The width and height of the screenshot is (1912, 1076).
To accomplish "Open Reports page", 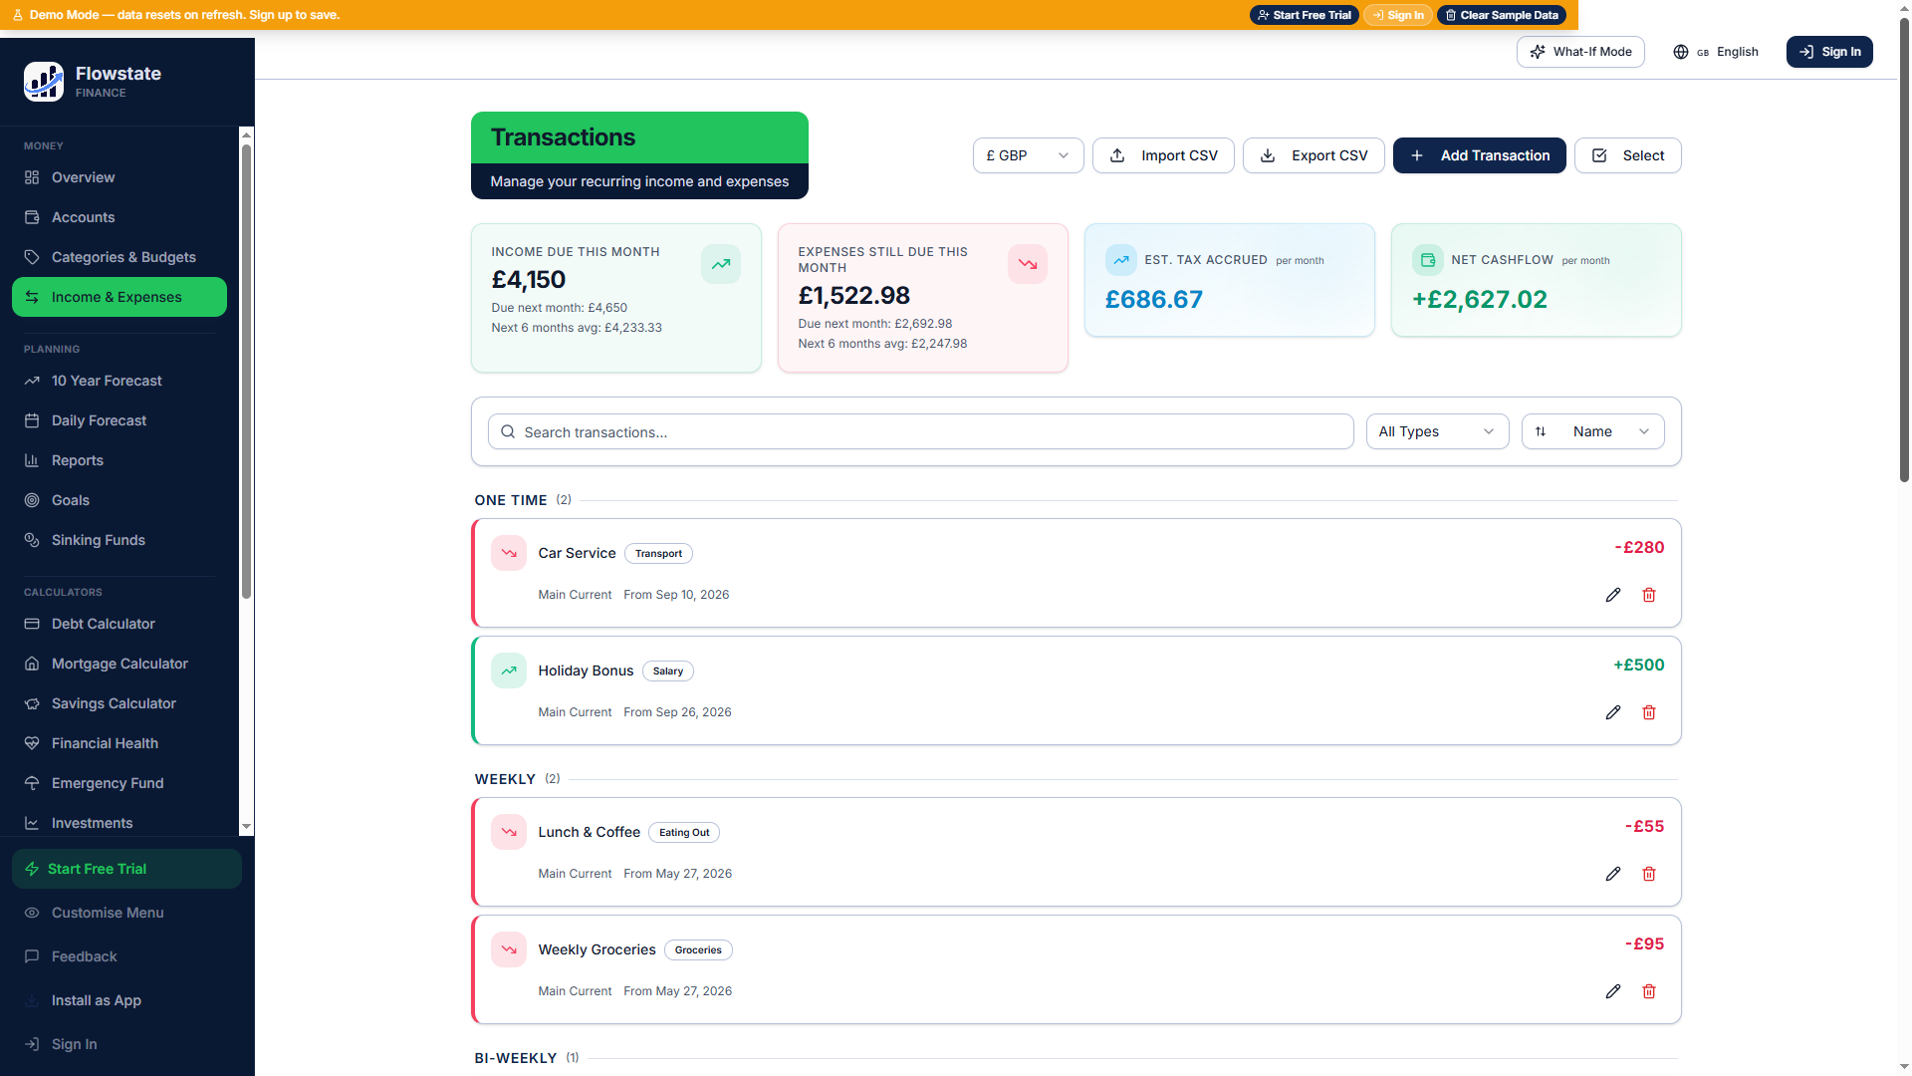I will 119,460.
